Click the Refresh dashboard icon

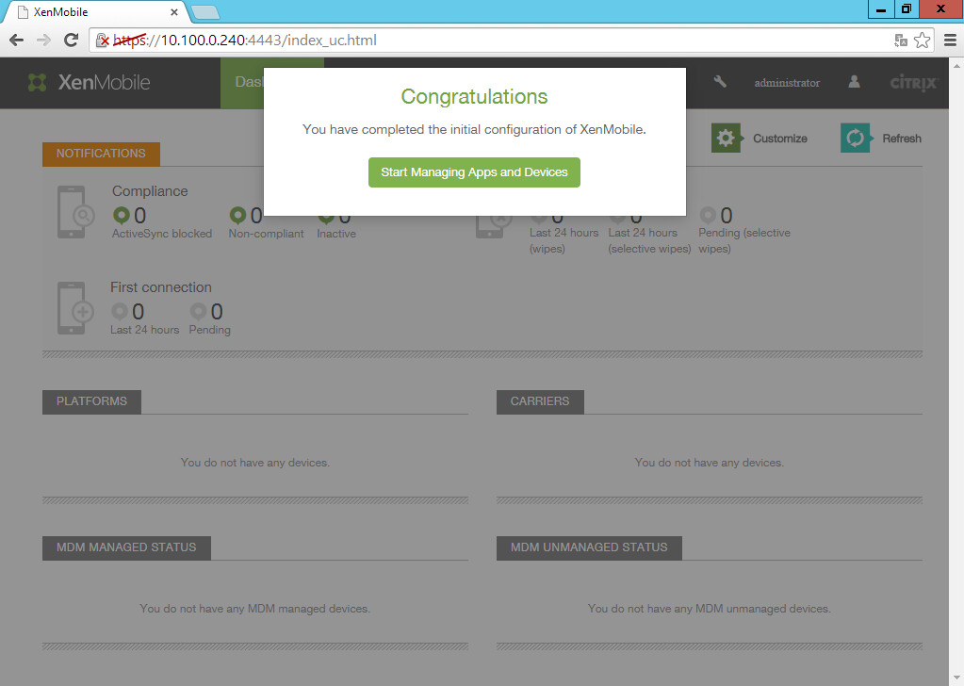855,139
